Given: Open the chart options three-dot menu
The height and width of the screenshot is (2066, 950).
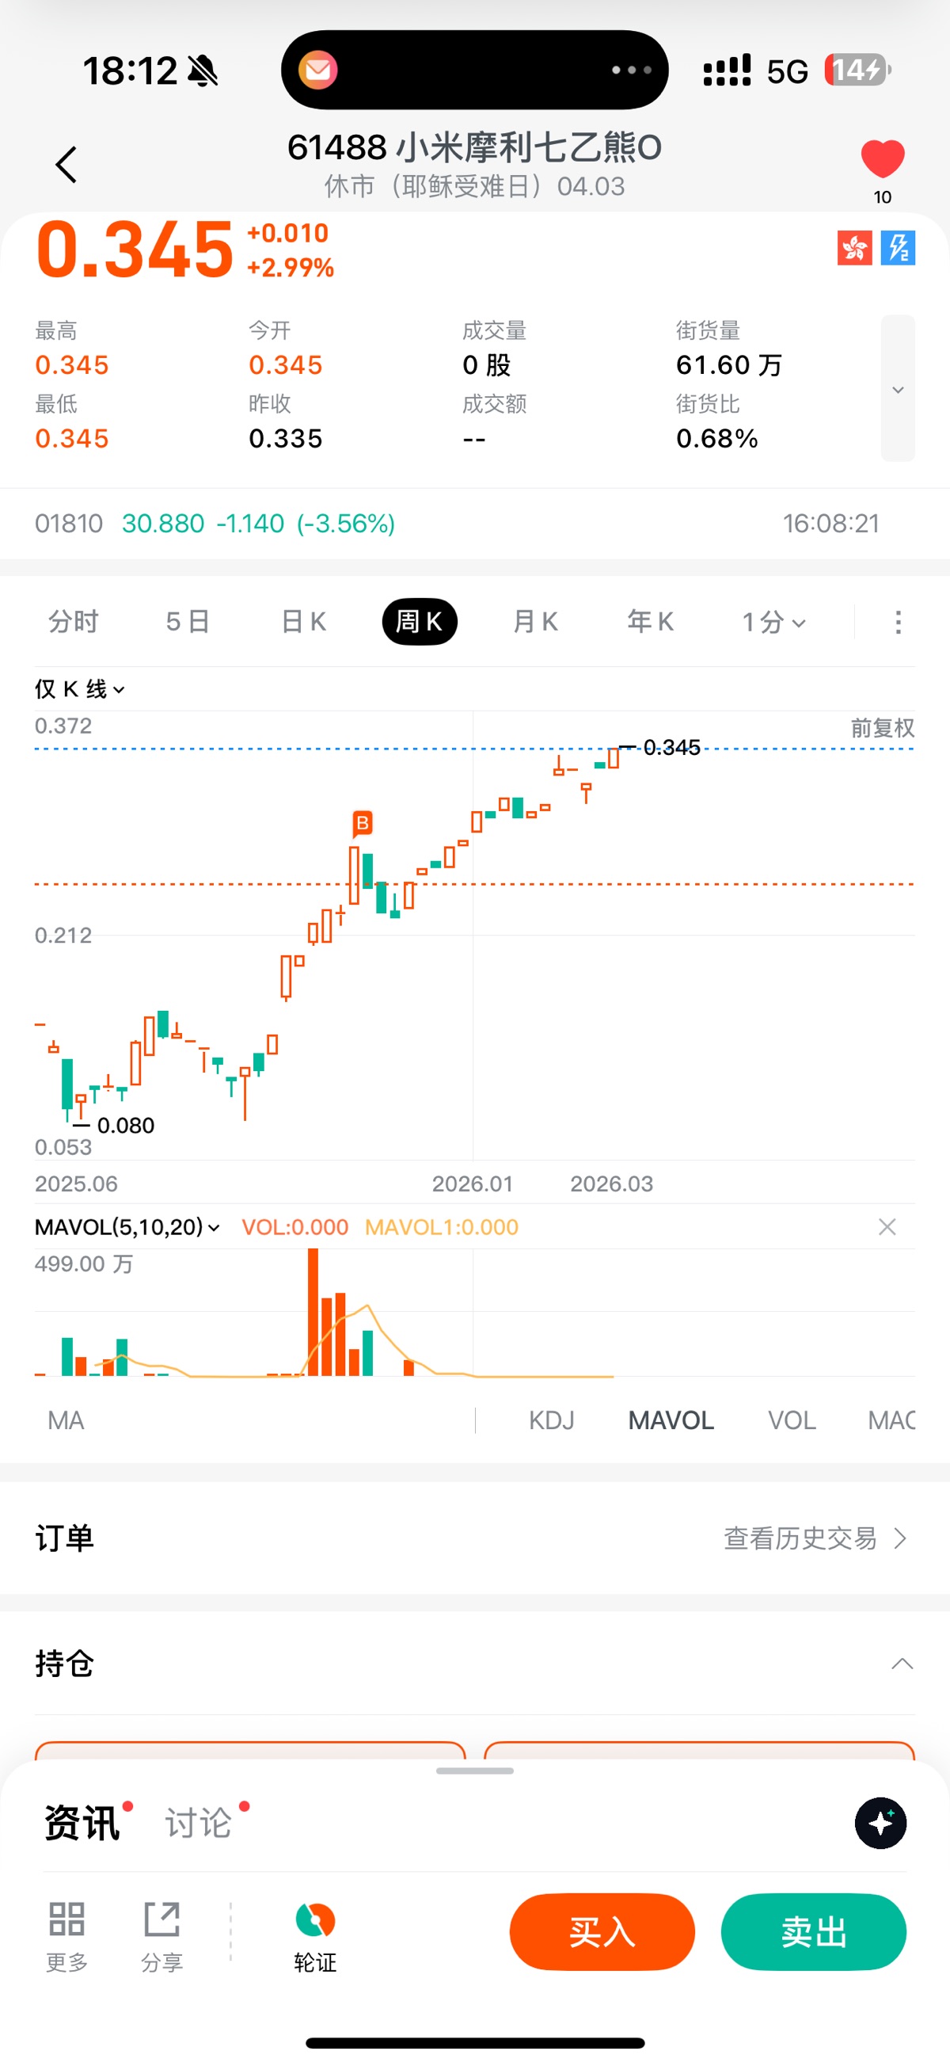Looking at the screenshot, I should pyautogui.click(x=898, y=623).
